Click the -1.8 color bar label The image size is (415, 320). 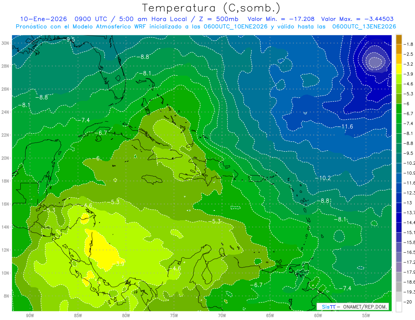pyautogui.click(x=408, y=44)
